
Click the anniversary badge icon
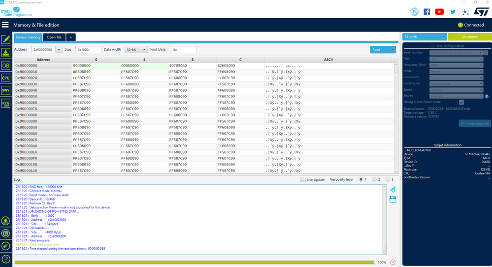[415, 12]
